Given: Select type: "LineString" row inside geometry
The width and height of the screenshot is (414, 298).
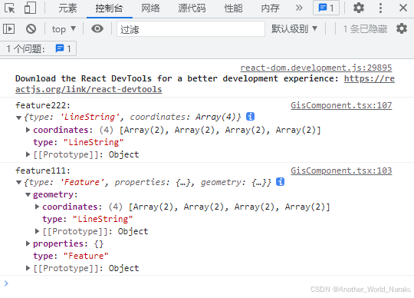Looking at the screenshot, I should pos(87,219).
